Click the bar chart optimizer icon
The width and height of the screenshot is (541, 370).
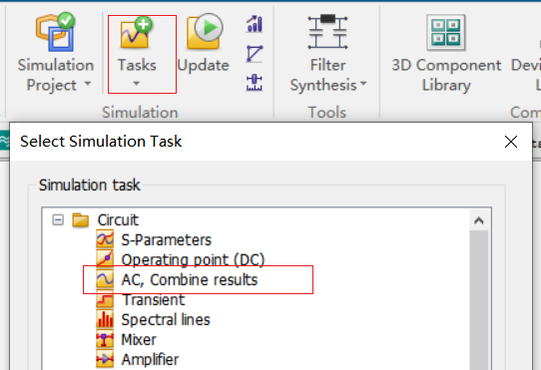[x=255, y=25]
